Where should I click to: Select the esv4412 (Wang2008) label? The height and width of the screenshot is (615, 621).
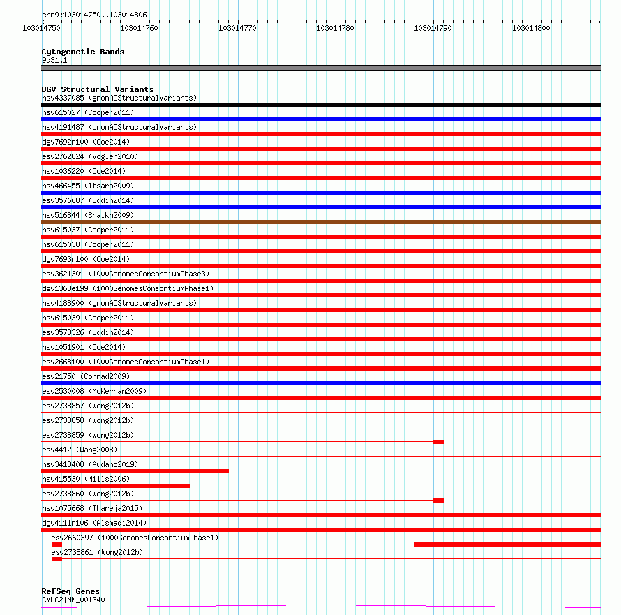click(x=80, y=450)
